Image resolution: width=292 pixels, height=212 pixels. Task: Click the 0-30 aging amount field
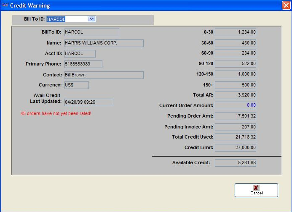click(235, 32)
